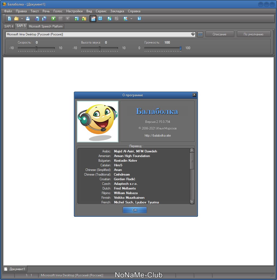The image size is (277, 280).
Task: Open the Настройки menu
Action: click(74, 11)
